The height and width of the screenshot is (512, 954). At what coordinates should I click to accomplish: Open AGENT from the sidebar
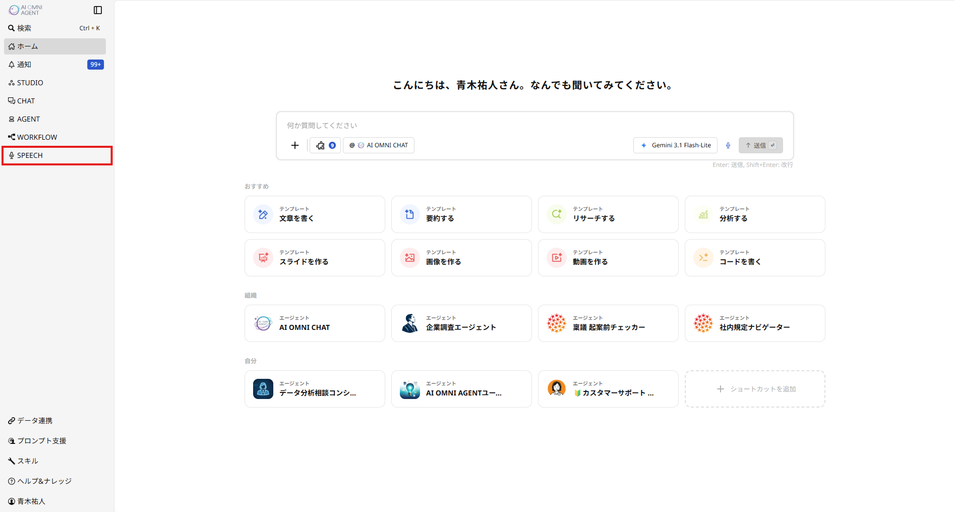point(55,119)
